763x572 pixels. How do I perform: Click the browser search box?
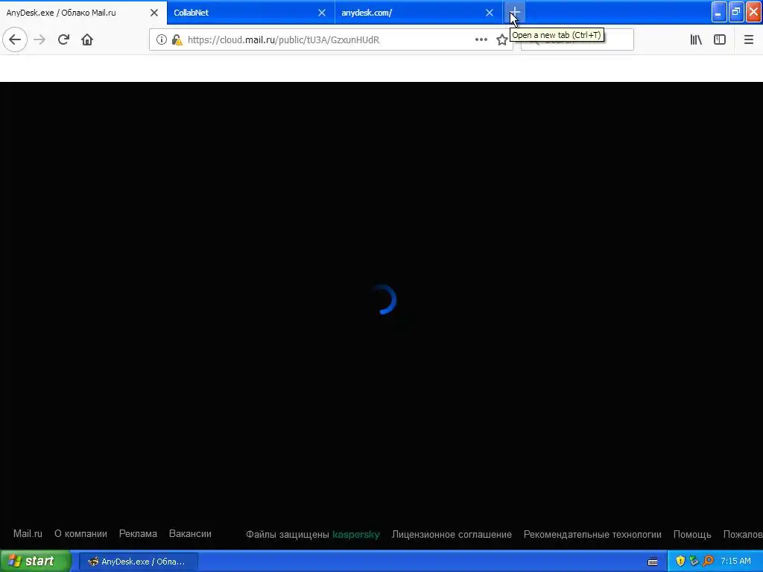point(577,40)
